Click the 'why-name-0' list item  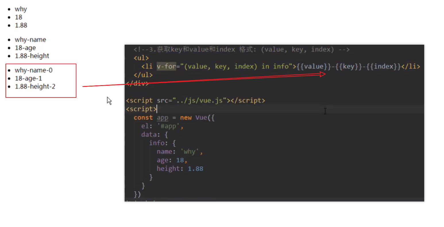pos(34,70)
